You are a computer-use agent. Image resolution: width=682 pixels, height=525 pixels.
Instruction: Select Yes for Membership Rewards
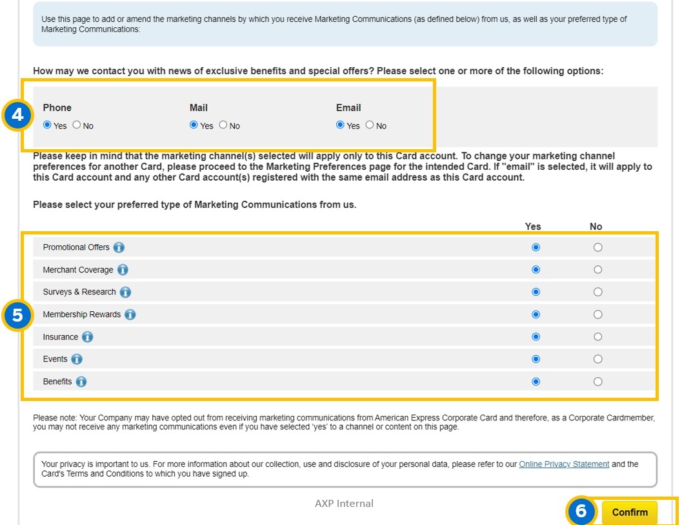pyautogui.click(x=534, y=314)
